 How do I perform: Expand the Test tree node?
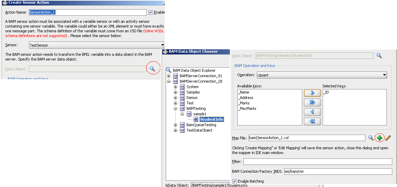pos(175,103)
